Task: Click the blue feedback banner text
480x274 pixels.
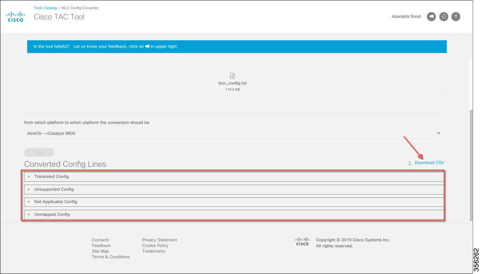Action: coord(106,46)
